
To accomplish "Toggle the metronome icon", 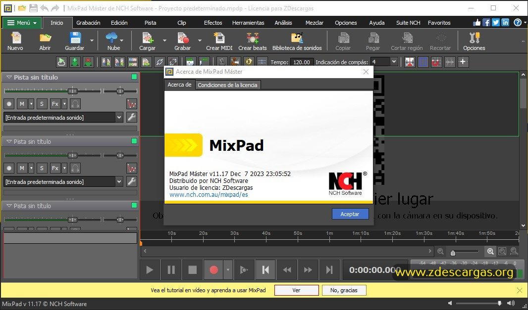I will 221,62.
